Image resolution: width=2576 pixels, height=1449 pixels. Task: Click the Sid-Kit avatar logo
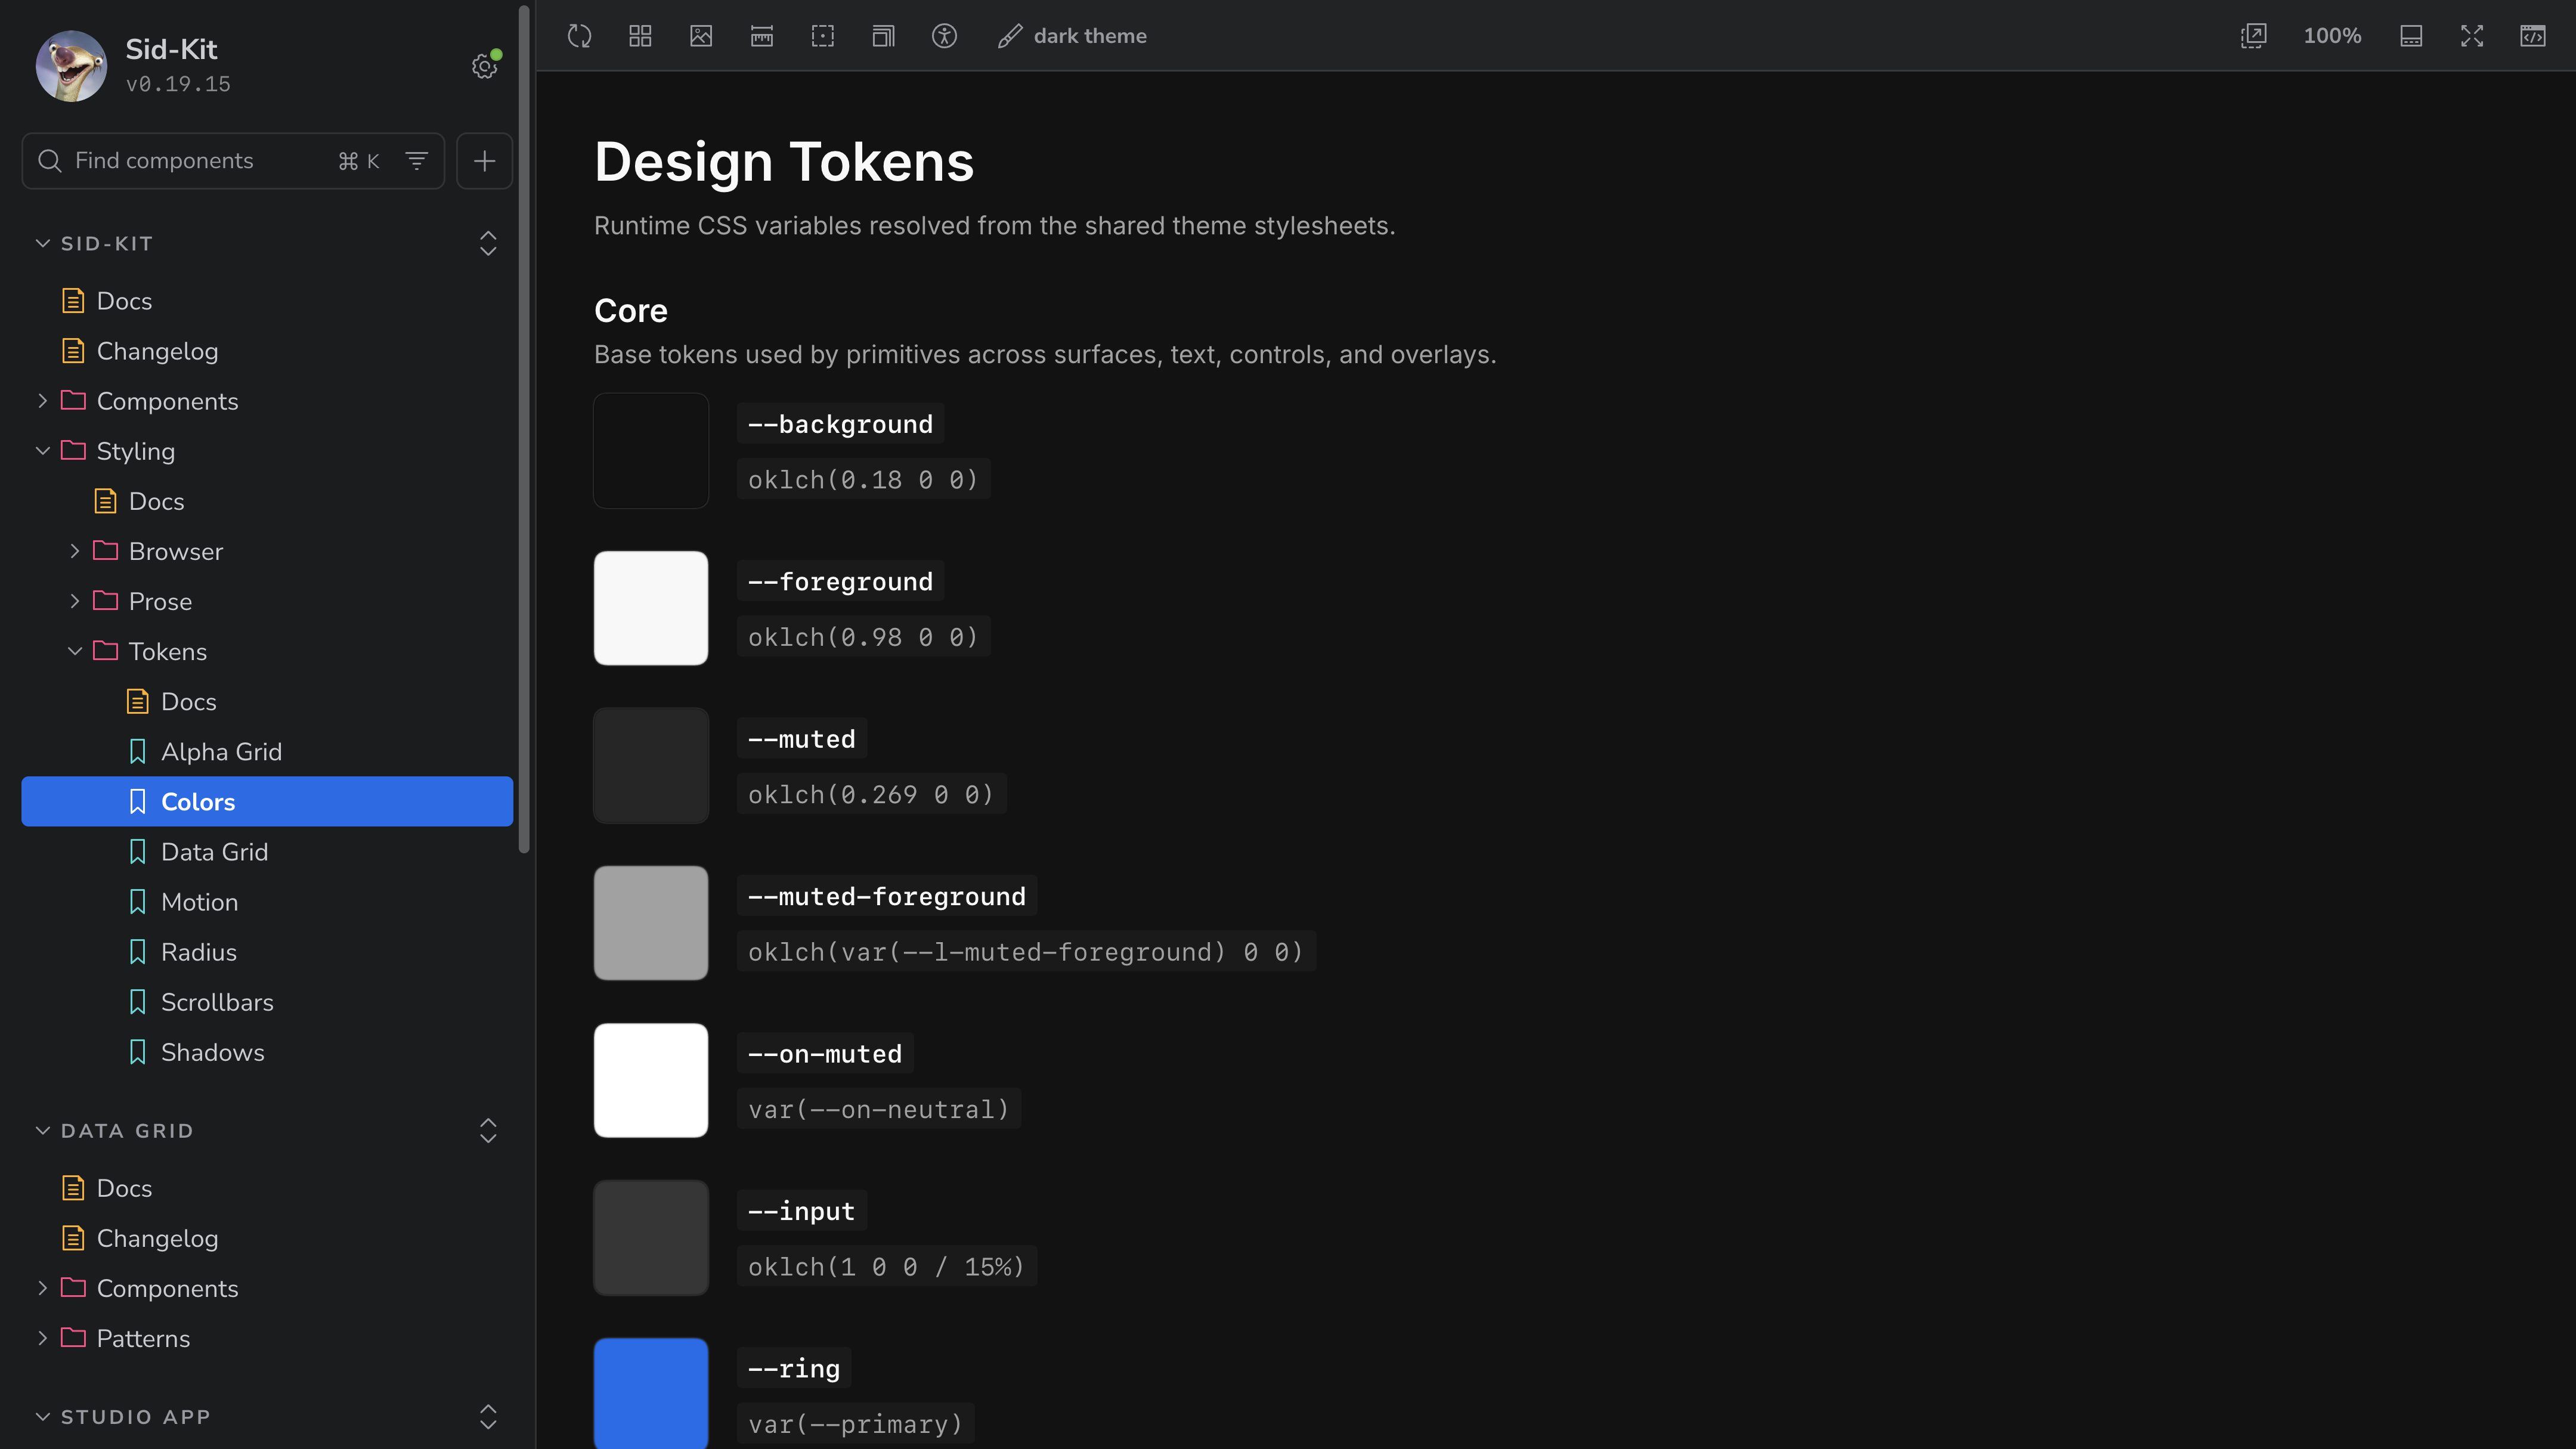(x=71, y=66)
